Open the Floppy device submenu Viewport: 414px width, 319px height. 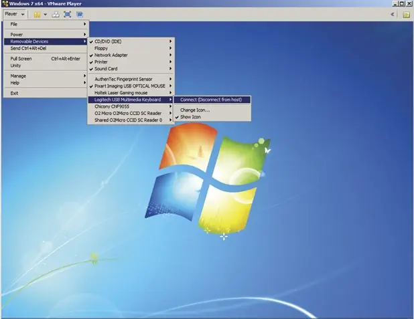(x=131, y=48)
